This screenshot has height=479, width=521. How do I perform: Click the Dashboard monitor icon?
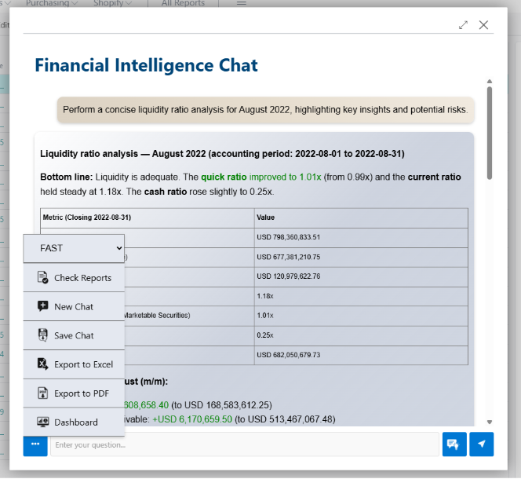(42, 422)
